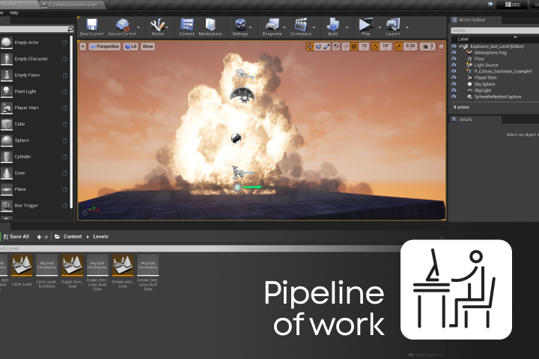Collapse the Explosion_test_Level tree node
Viewport: 539px width, 359px height.
[460, 46]
